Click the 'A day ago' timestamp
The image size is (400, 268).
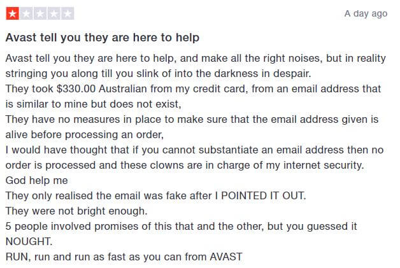pyautogui.click(x=366, y=13)
